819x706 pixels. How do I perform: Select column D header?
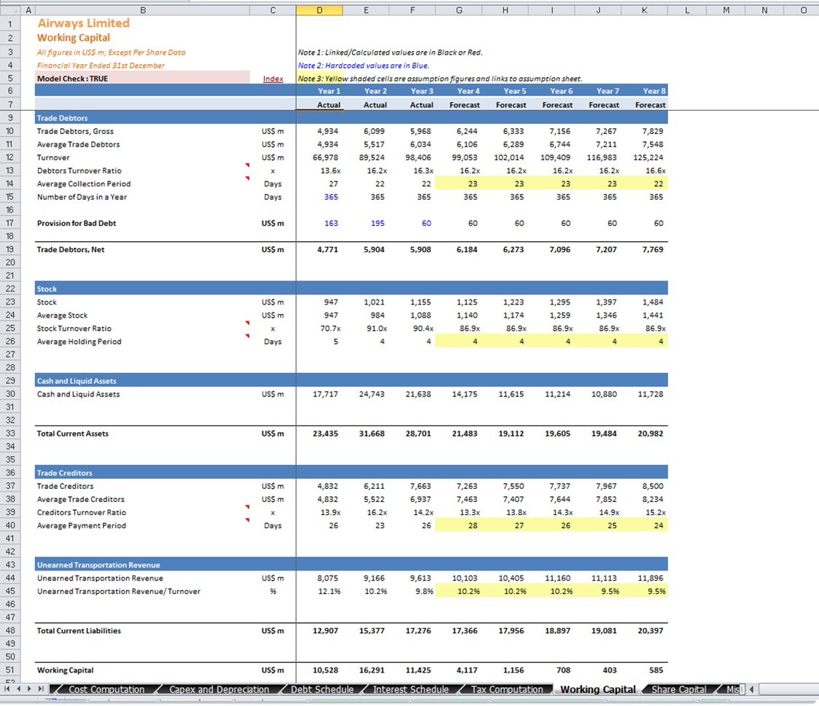(319, 10)
